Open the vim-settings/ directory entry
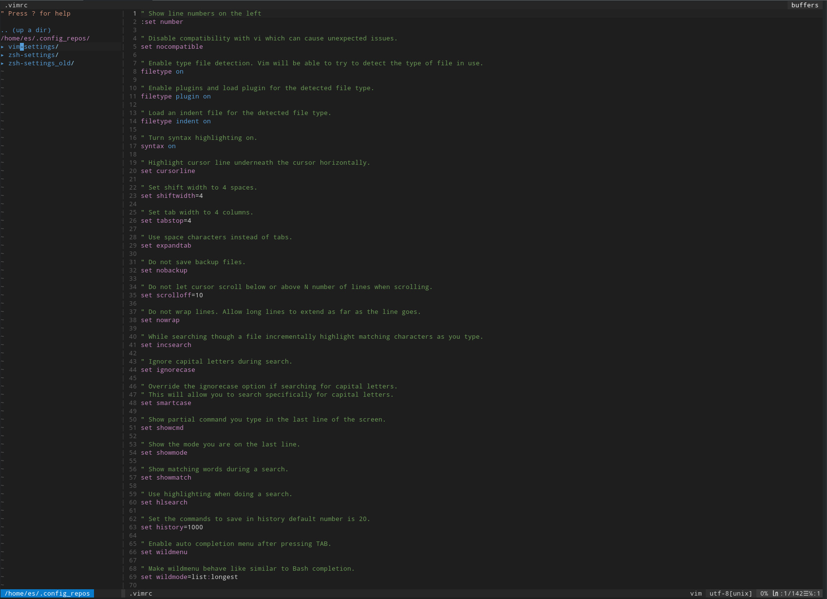This screenshot has height=599, width=827. click(x=33, y=47)
